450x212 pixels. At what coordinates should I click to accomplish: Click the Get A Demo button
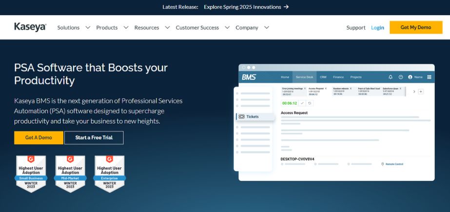coord(39,138)
